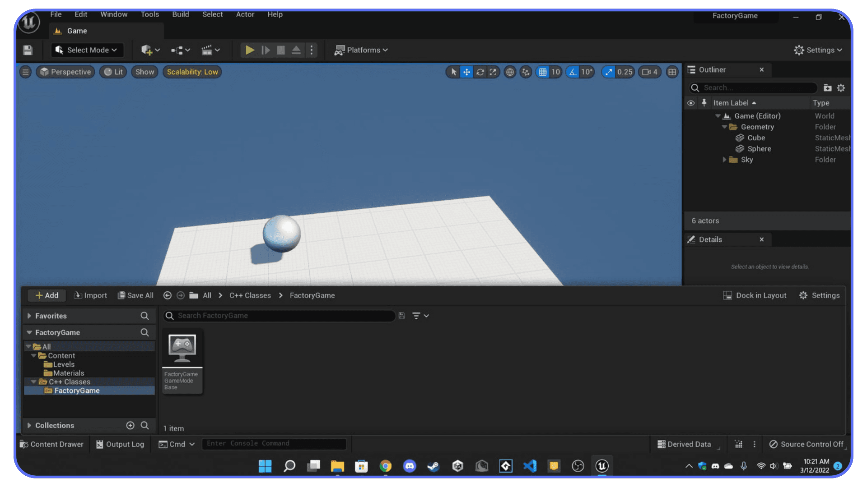
Task: Activate the Rotate tool
Action: pyautogui.click(x=480, y=72)
